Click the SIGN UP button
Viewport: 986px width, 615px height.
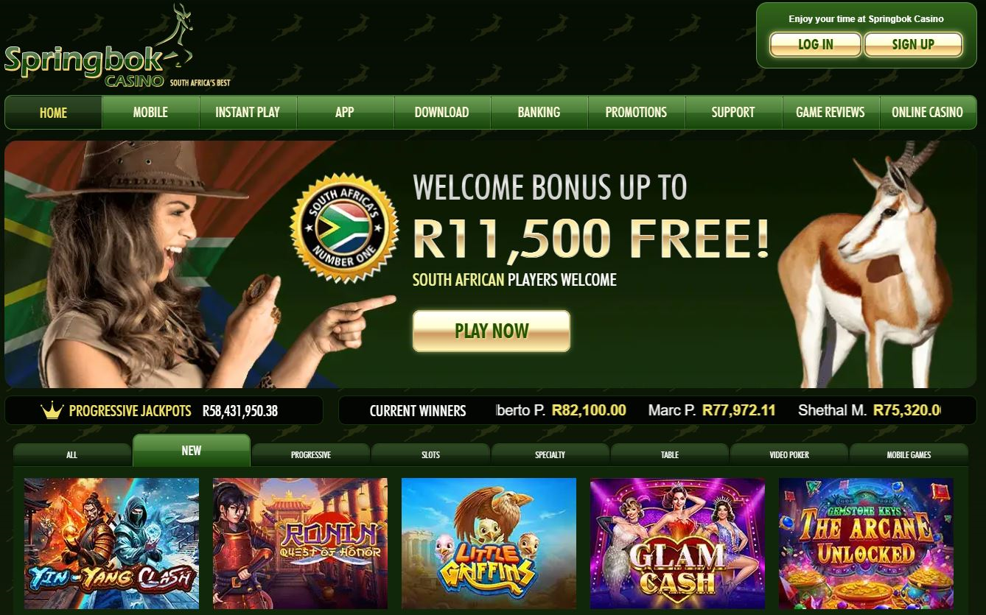(913, 44)
